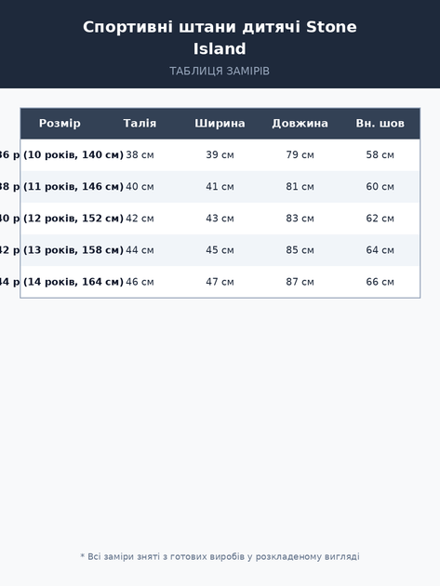Click the ТАБЛИЦЯ ЗАМІРІВ subtitle
Image resolution: width=440 pixels, height=586 pixels.
pos(220,71)
